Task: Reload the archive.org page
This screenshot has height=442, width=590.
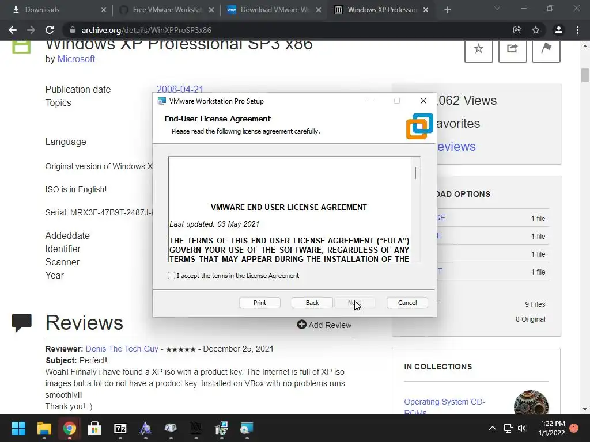Action: (x=50, y=30)
